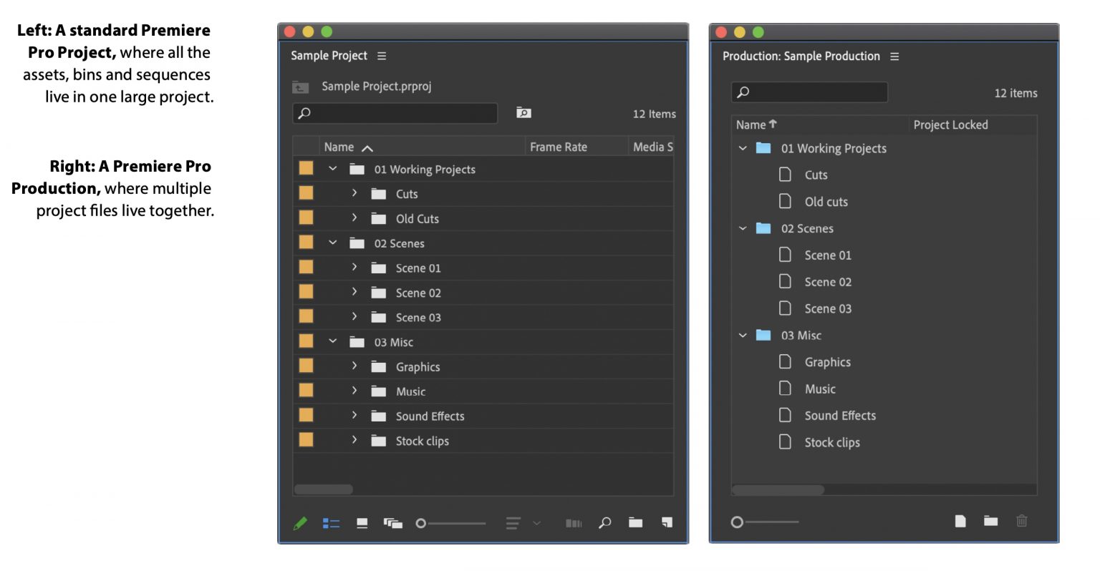Viewport: 1100px width, 571px height.
Task: Expand the Scene 01 bin
Action: (x=354, y=268)
